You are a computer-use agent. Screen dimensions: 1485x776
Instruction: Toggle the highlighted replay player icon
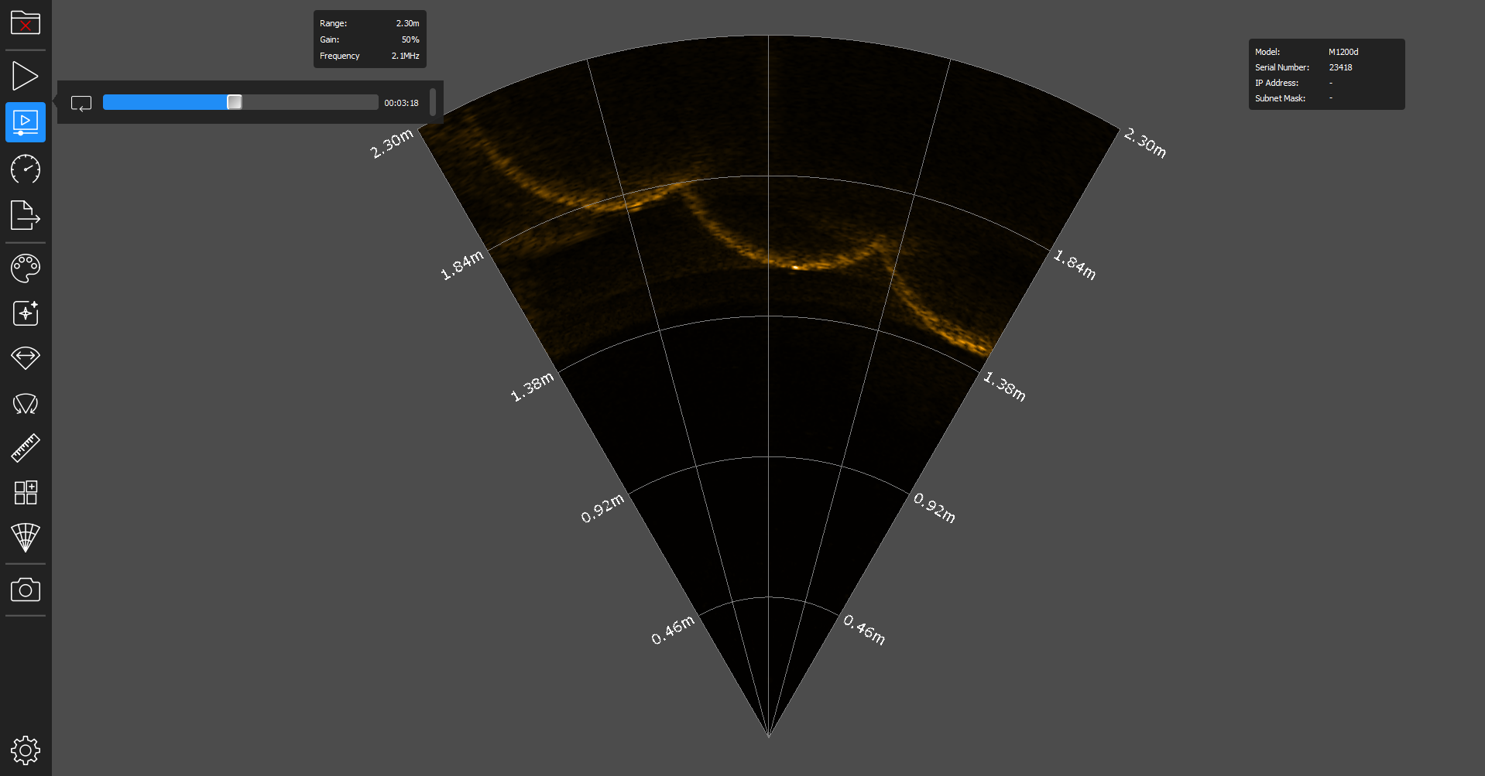coord(26,122)
